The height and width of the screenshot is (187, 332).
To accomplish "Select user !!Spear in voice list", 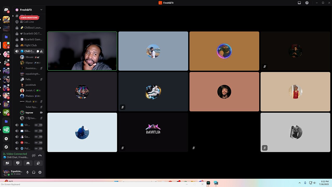I will point(31,63).
